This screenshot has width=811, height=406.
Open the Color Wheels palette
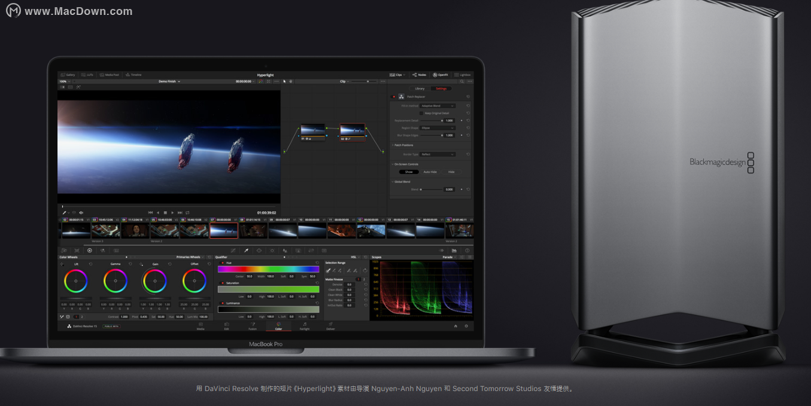(90, 250)
